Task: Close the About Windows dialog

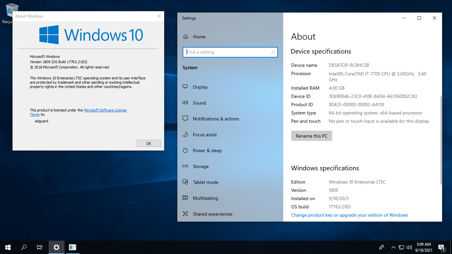Action: point(159,16)
